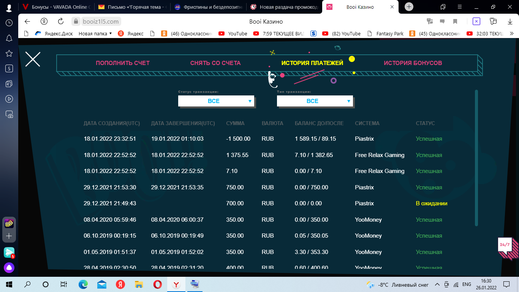
Task: Close the payment panel with the large X
Action: (x=33, y=59)
